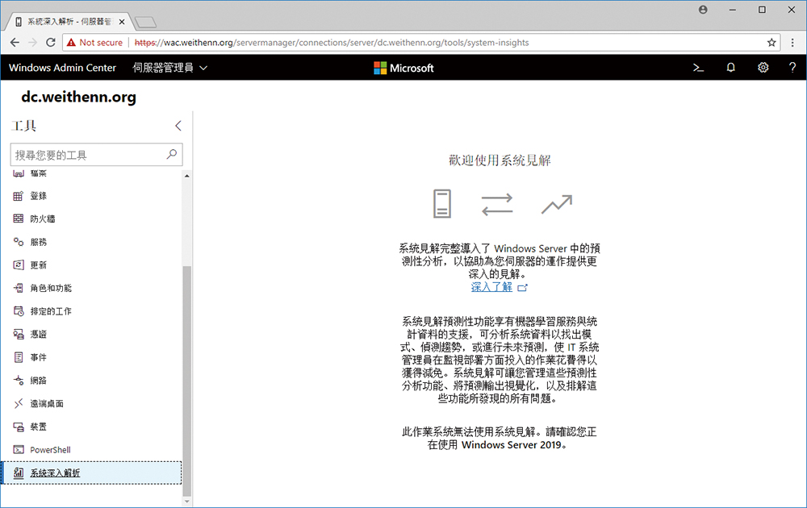807x508 pixels.
Task: Click the browser address bar URL
Action: pos(332,43)
